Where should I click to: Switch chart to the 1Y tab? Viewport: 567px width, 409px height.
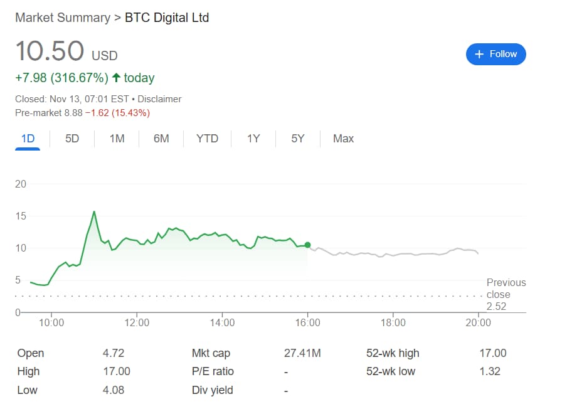pyautogui.click(x=253, y=139)
